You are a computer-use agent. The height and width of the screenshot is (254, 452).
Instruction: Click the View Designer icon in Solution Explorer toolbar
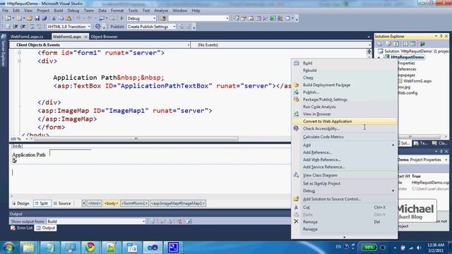pos(412,44)
